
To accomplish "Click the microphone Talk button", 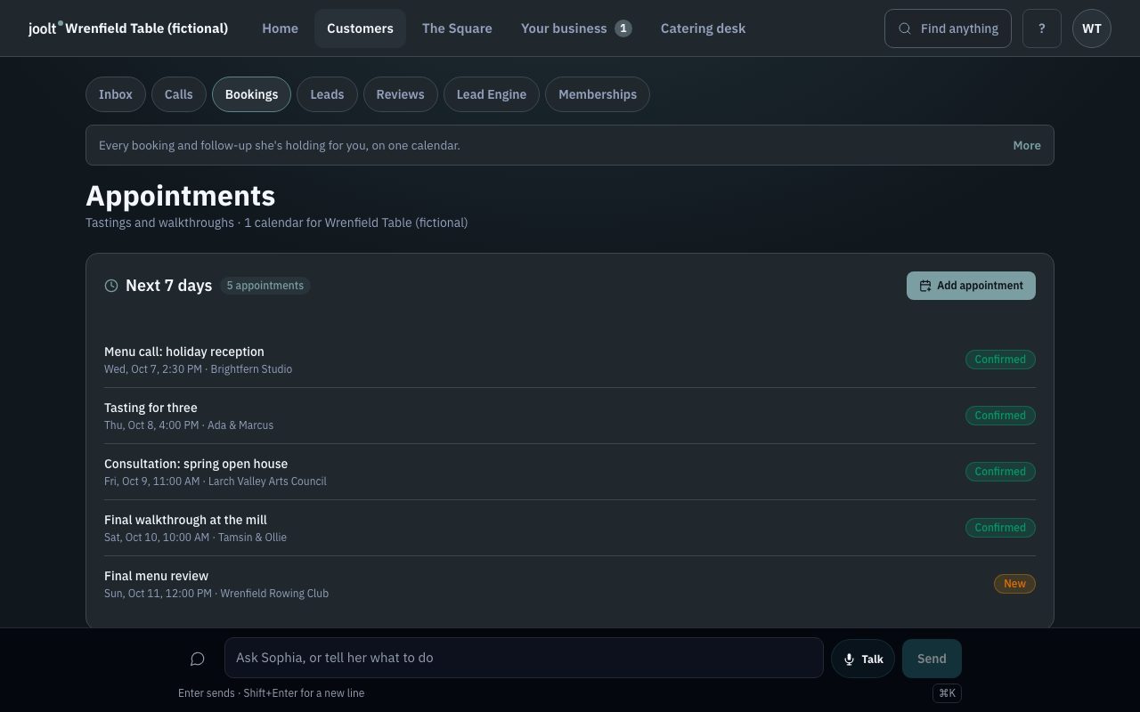I will point(863,659).
